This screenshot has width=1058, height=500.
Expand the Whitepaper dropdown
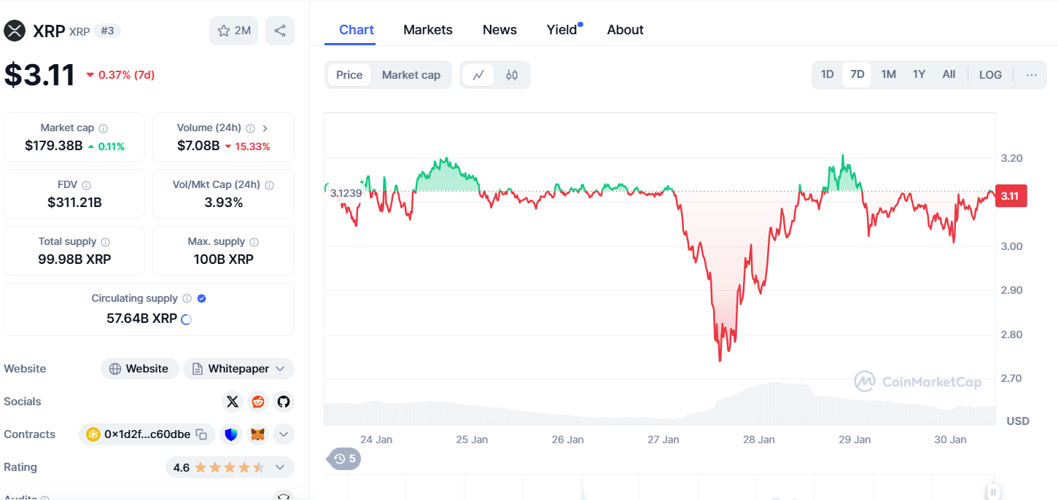click(x=238, y=369)
